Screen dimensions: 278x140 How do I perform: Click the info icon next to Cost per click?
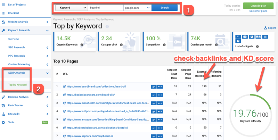tap(121, 45)
